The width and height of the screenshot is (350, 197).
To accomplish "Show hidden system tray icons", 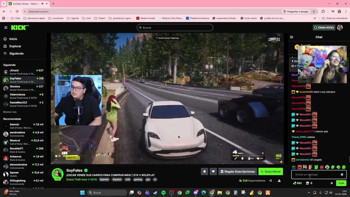I will coord(309,193).
